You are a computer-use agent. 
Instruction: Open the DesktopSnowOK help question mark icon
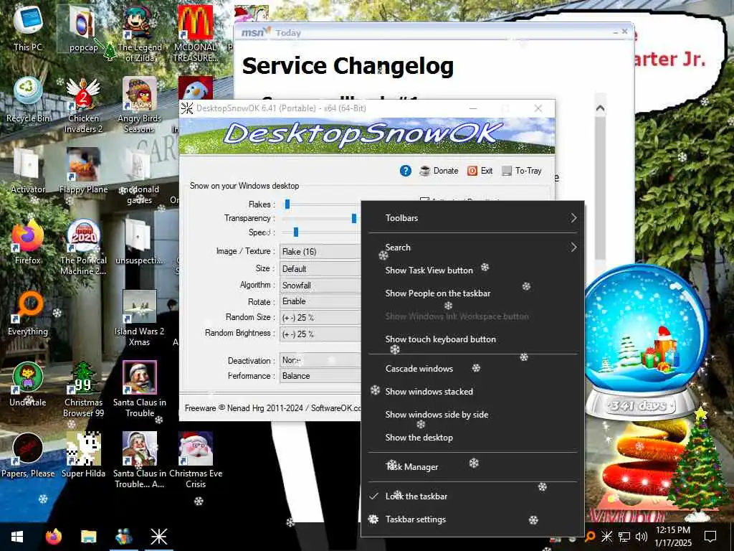[x=406, y=171]
